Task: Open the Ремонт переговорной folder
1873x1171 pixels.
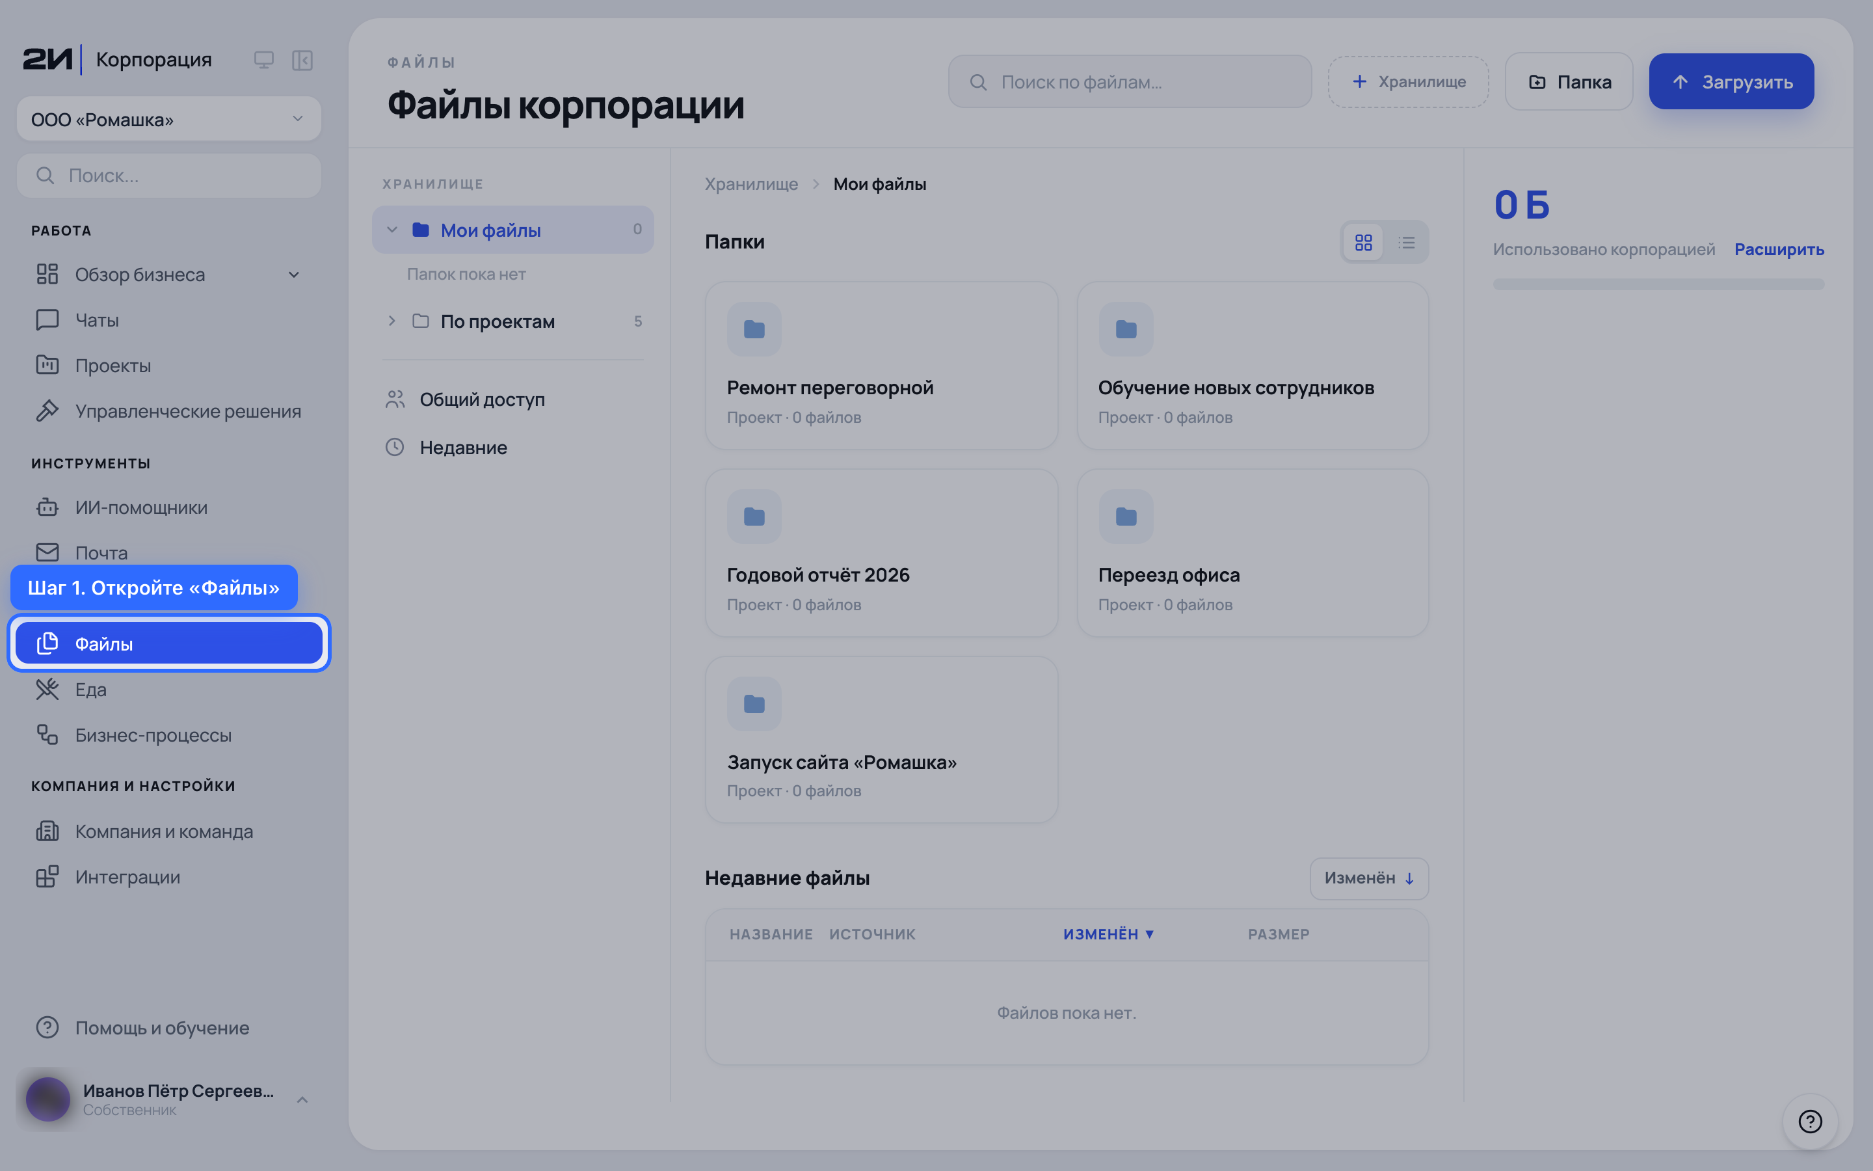Action: click(882, 366)
